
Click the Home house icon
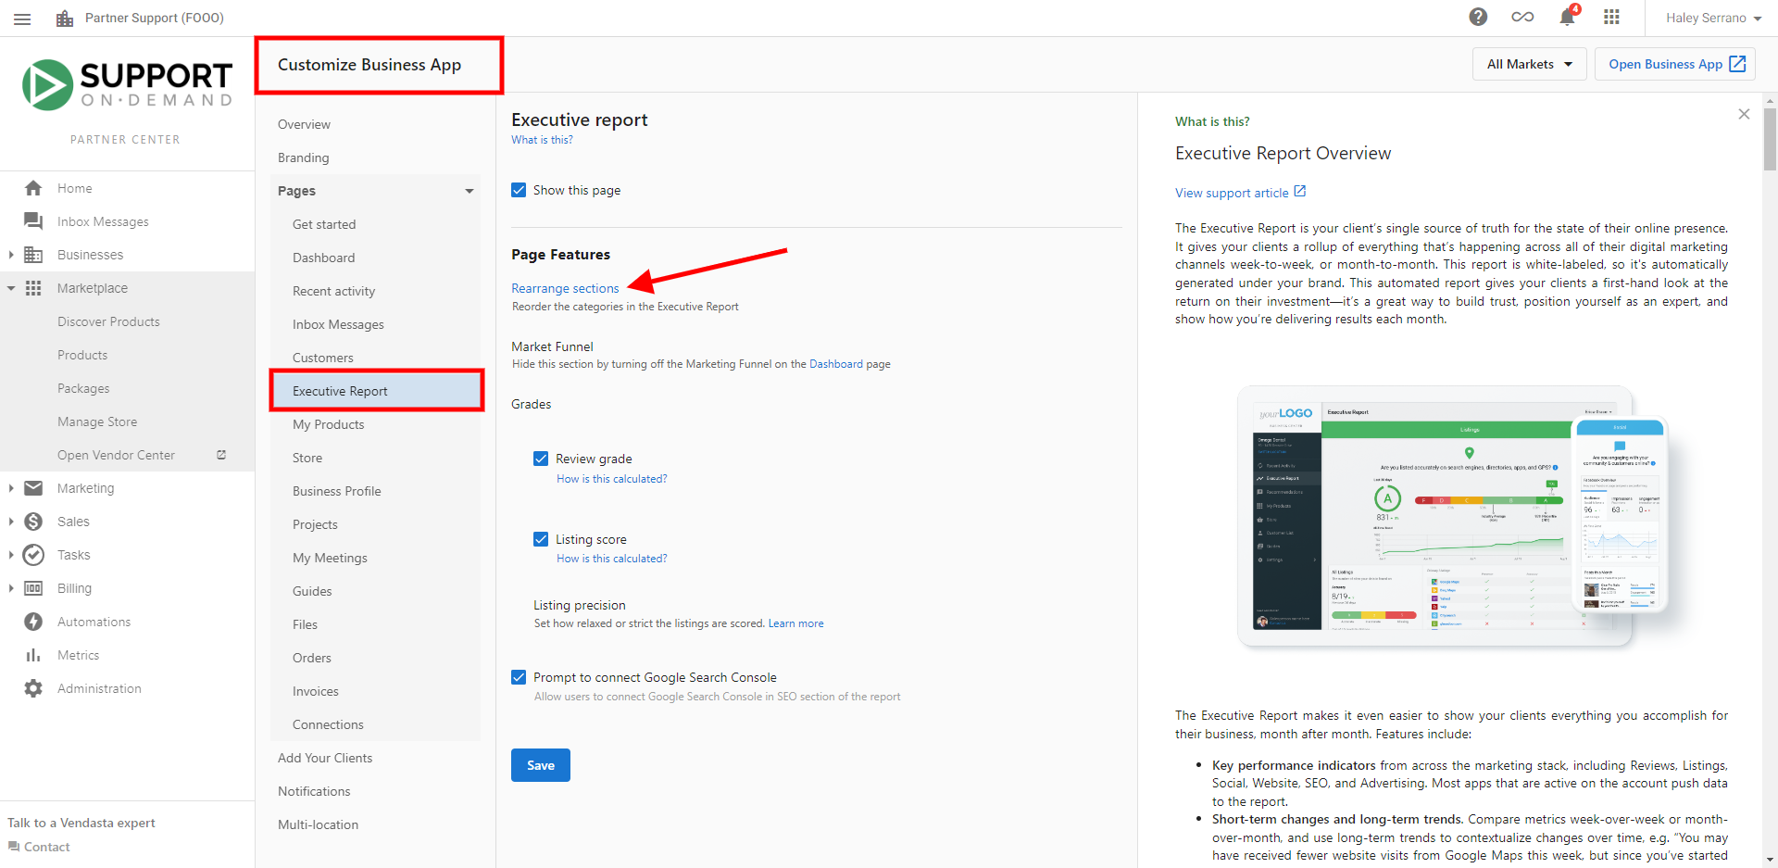[33, 188]
